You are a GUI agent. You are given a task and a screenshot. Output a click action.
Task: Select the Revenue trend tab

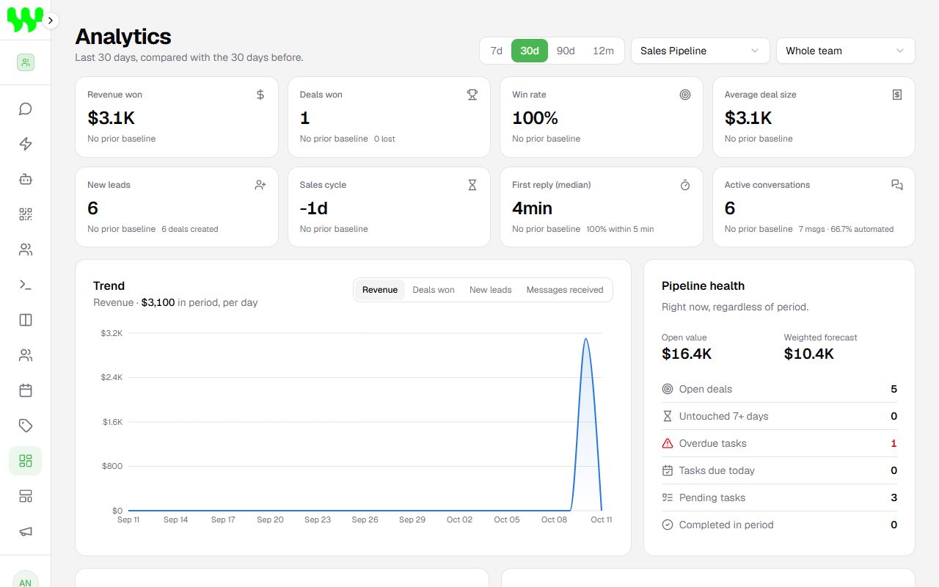point(380,290)
